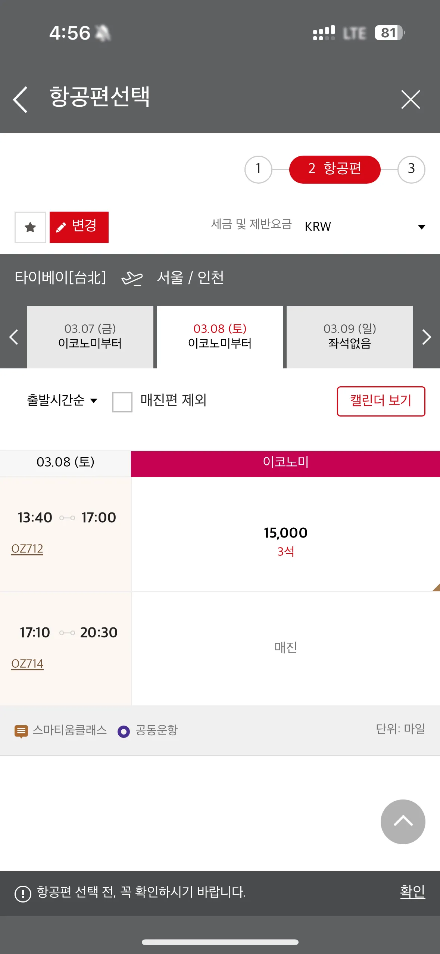Open 캘린더 보기 calendar view
440x954 pixels.
(x=381, y=401)
